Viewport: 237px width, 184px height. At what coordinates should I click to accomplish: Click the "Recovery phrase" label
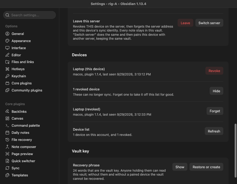point(86,165)
